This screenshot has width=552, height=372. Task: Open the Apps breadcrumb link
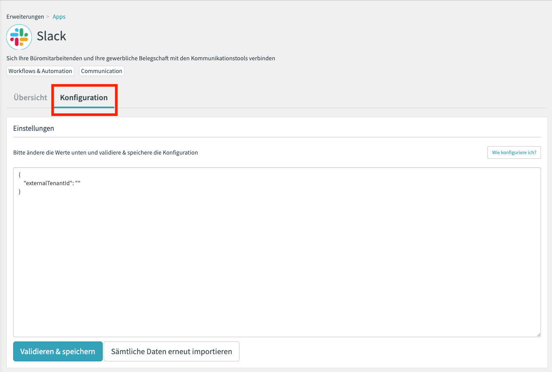click(x=59, y=17)
